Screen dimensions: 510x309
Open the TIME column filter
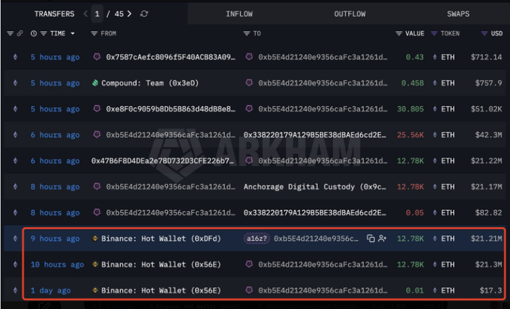43,34
